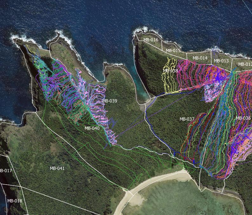Select the MB-017 label at left edge
252x215 pixels.
click(x=5, y=171)
